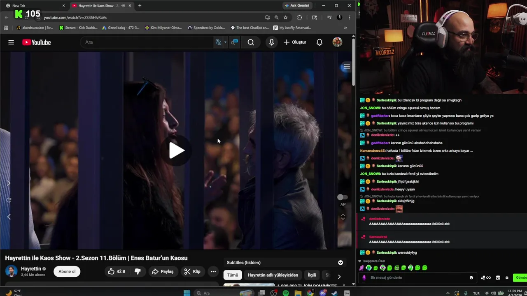
Task: Open Windows Start menu
Action: 187,293
